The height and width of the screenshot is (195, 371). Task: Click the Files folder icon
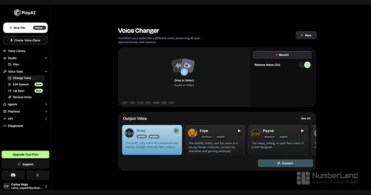coord(10,64)
